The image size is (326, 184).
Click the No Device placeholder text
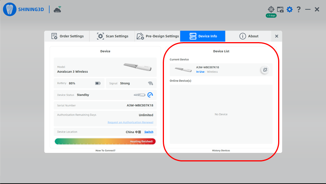tap(221, 114)
